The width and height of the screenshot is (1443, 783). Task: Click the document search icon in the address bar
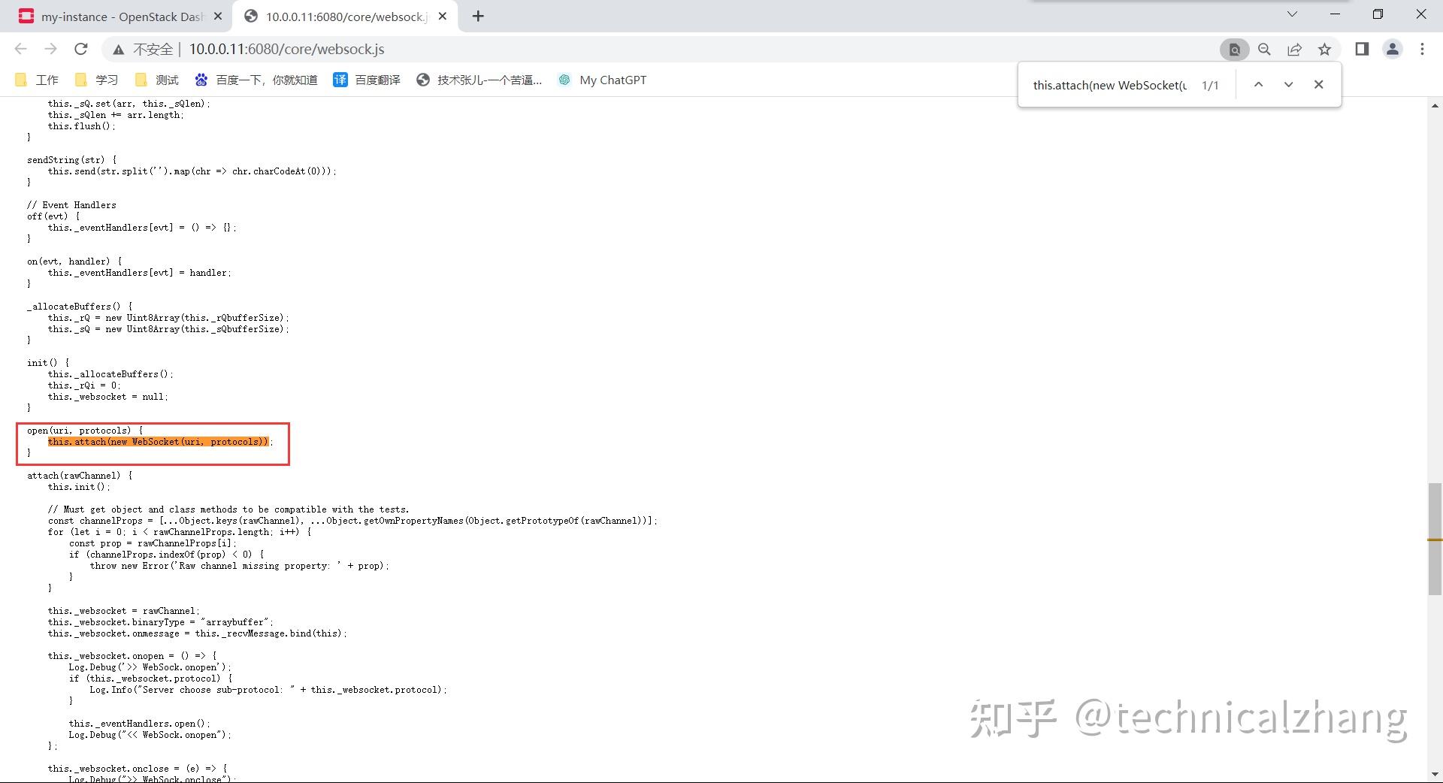pos(1233,49)
